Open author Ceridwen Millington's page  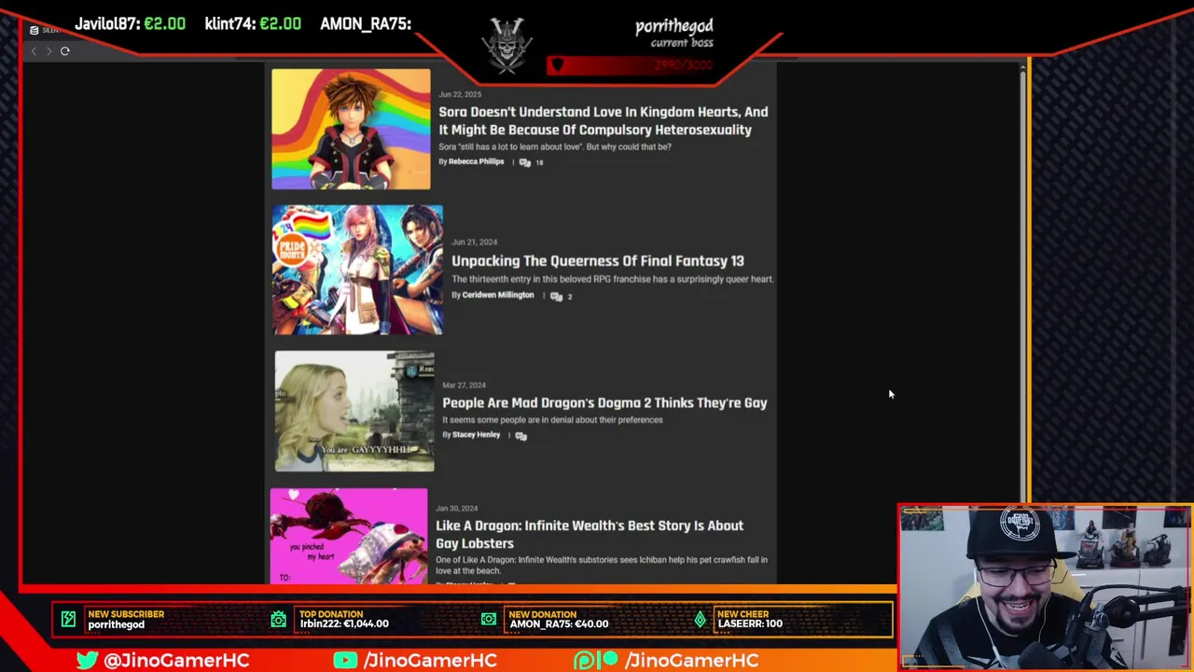pyautogui.click(x=498, y=295)
